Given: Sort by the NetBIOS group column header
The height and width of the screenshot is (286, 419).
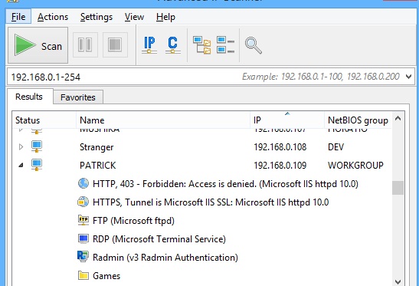Looking at the screenshot, I should tap(358, 120).
